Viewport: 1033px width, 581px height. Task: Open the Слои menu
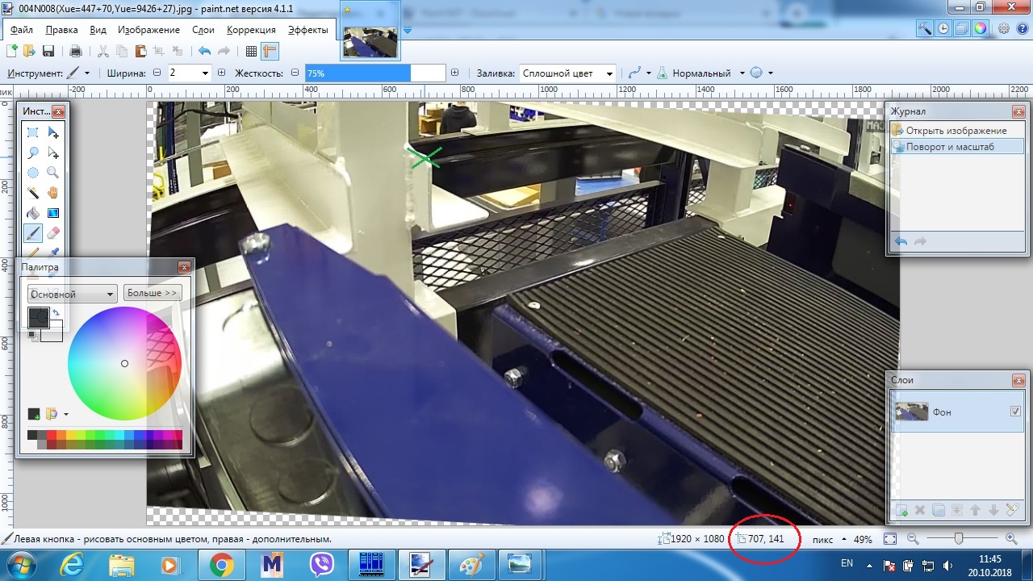click(203, 30)
